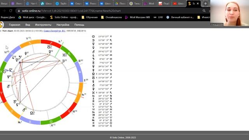Click the North Node symbol in planet list
The height and width of the screenshot is (140, 249).
point(93,74)
